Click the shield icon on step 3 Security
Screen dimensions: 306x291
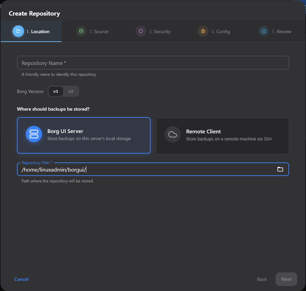point(141,31)
